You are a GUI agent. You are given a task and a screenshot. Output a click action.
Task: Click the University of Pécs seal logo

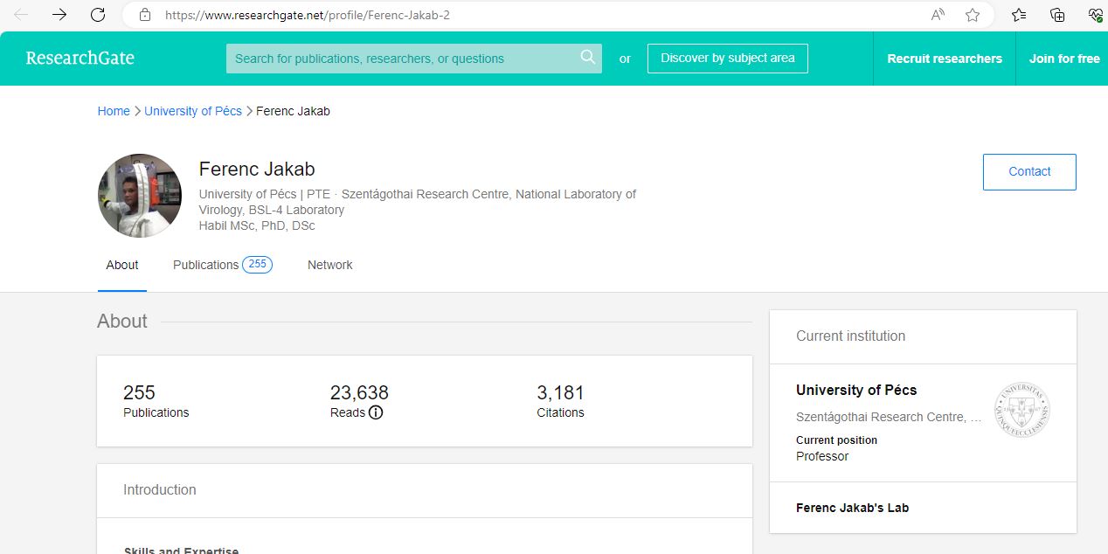click(x=1022, y=410)
